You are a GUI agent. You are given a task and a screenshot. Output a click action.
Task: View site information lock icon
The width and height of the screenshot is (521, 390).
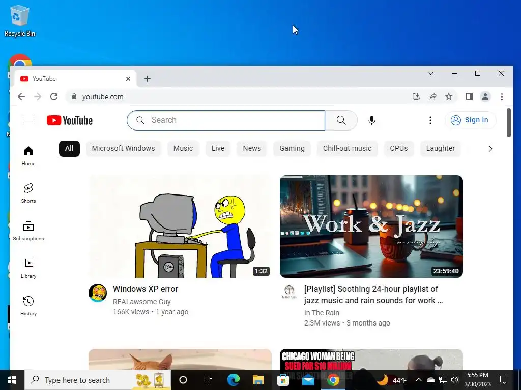pos(74,96)
